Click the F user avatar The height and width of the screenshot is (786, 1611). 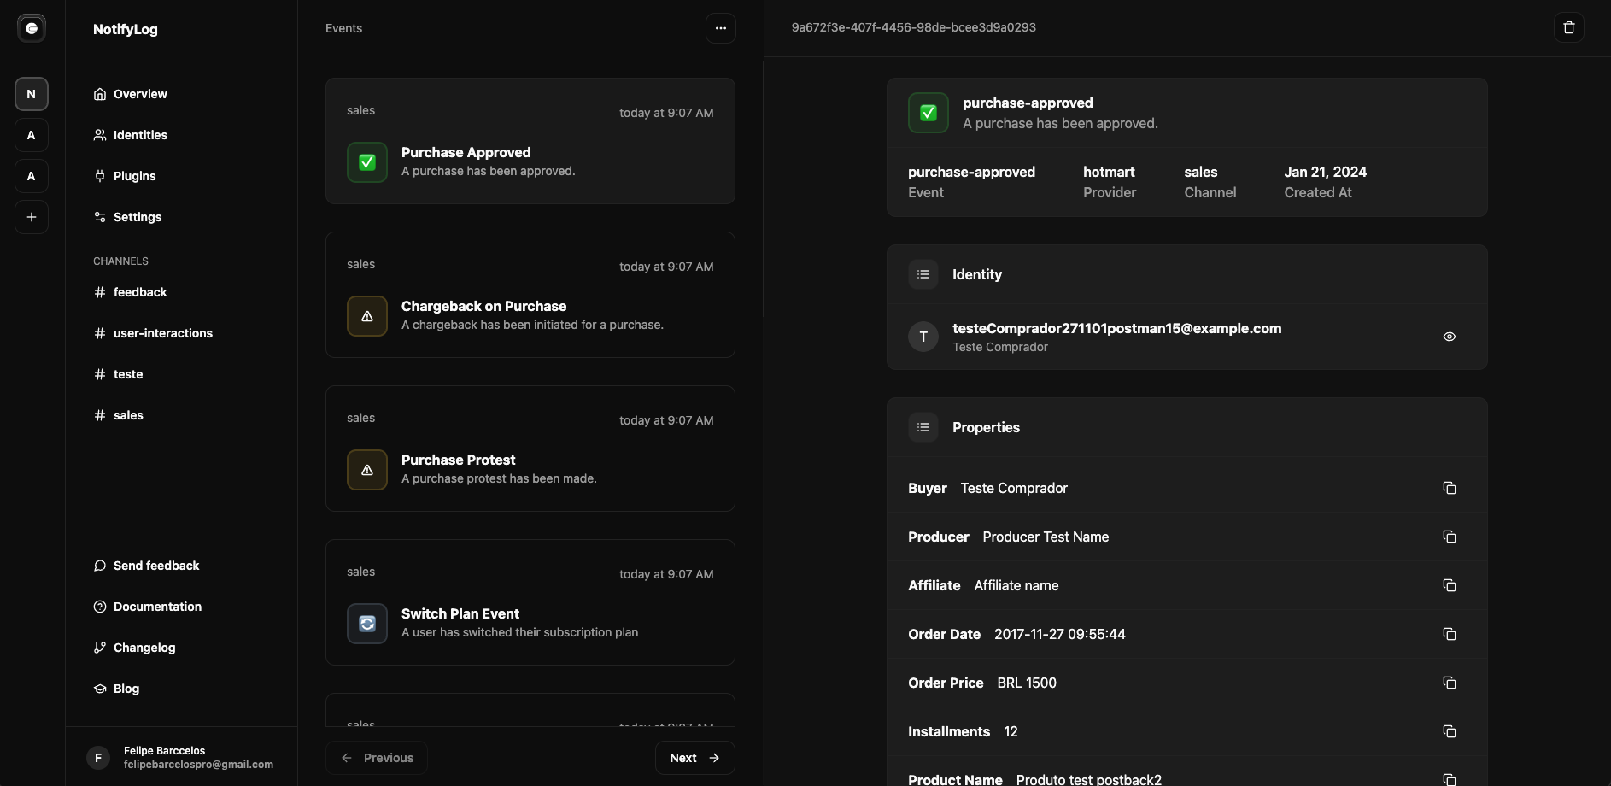[x=98, y=757]
